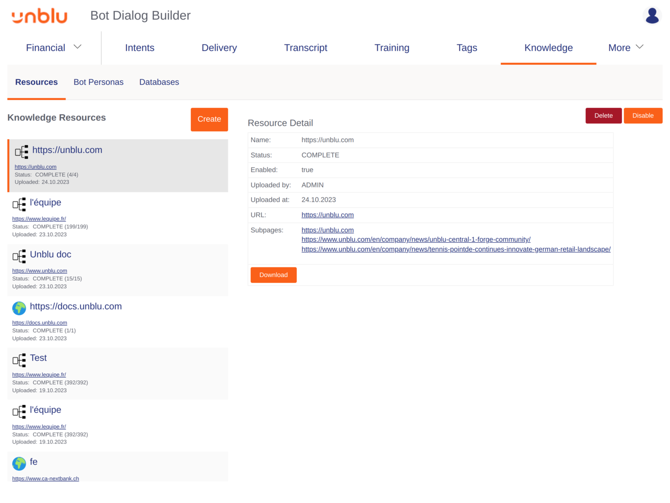This screenshot has width=670, height=503.
Task: Click the globe icon for https://docs.unblu.com
Action: tap(19, 308)
